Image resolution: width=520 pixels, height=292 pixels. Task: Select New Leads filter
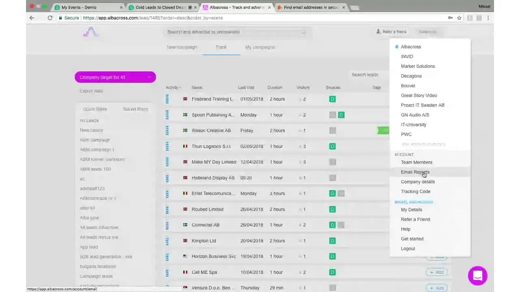(91, 130)
